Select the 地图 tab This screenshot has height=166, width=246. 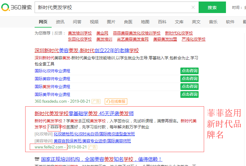pyautogui.click(x=145, y=22)
